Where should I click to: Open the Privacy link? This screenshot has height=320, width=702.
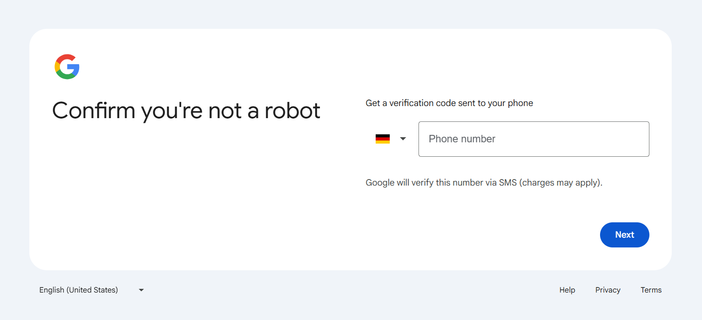coord(607,290)
